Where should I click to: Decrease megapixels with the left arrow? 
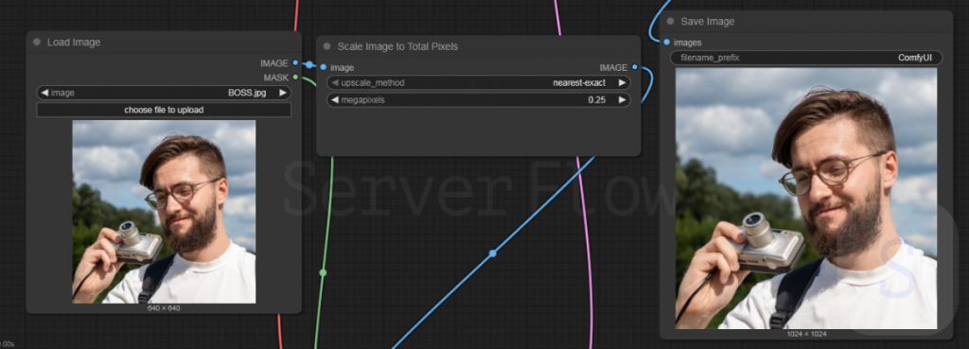click(x=334, y=100)
